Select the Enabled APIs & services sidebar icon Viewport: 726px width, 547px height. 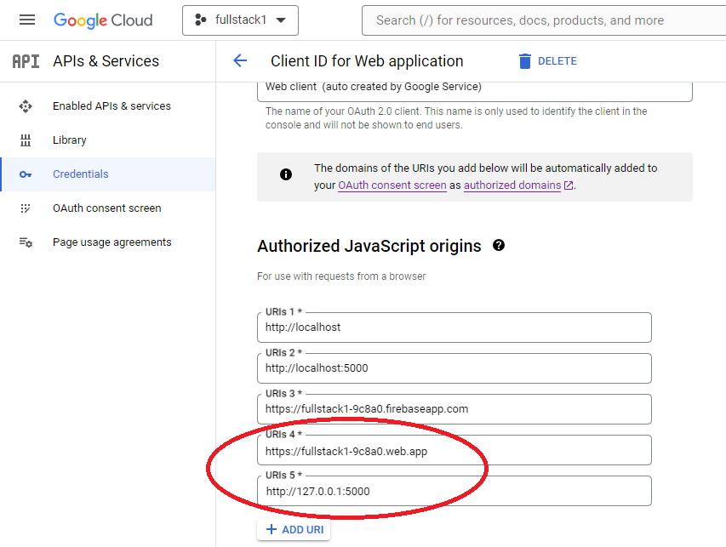pos(26,105)
